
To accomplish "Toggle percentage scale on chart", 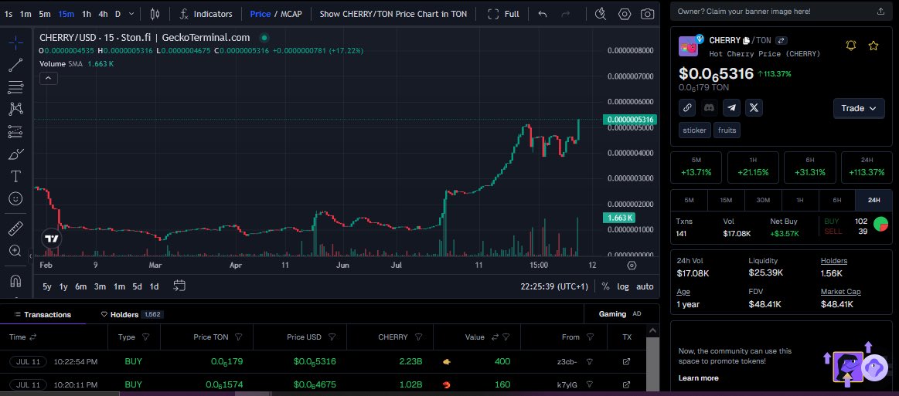I will [x=605, y=286].
